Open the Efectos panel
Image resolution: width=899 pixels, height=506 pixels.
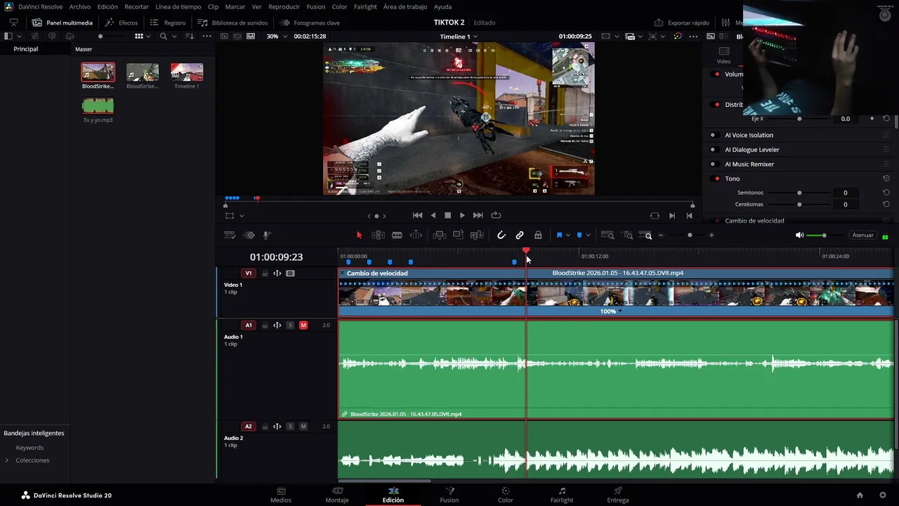tap(121, 22)
